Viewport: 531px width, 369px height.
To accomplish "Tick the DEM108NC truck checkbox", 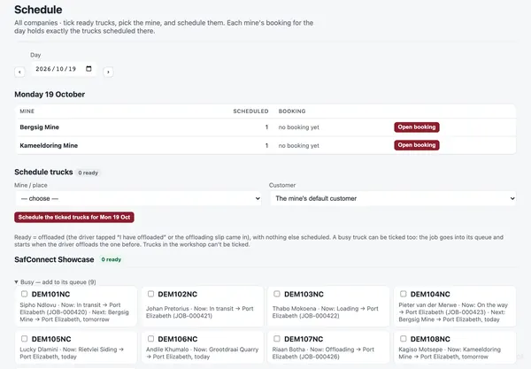I will (403, 339).
